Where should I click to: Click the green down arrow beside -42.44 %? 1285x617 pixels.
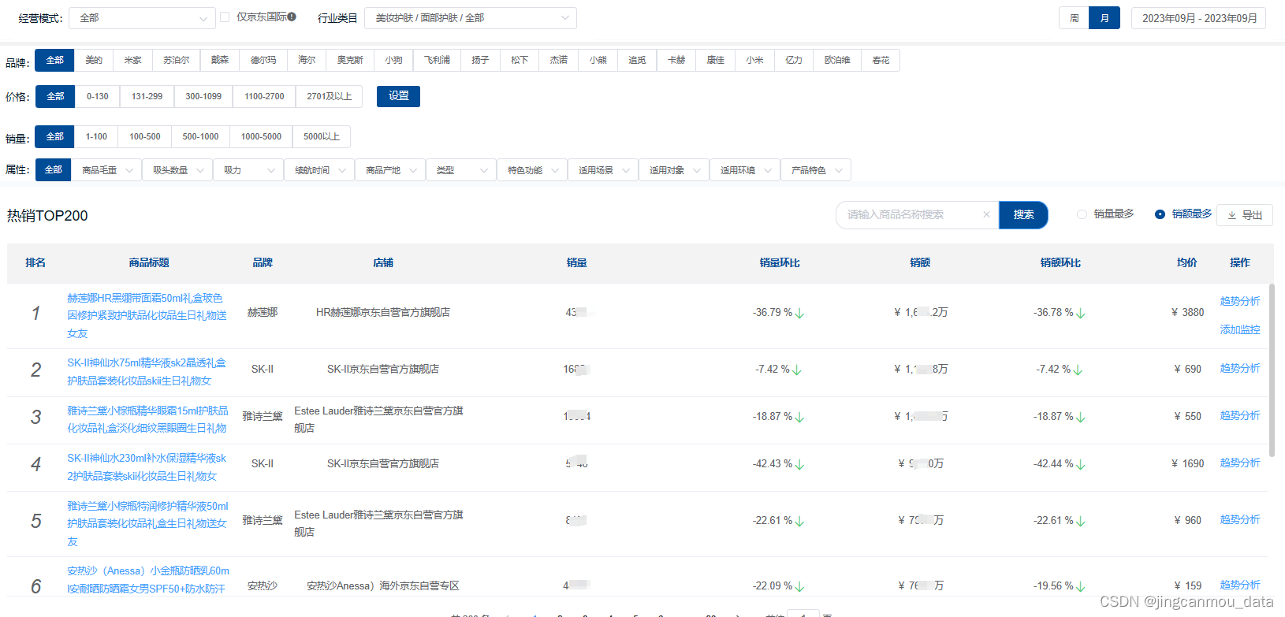[x=1081, y=464]
